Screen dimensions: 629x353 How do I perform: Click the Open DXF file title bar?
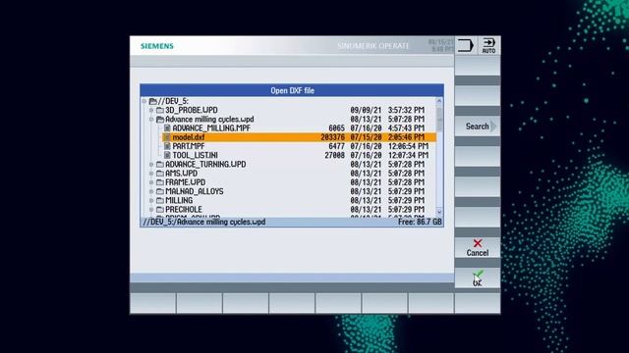[292, 90]
